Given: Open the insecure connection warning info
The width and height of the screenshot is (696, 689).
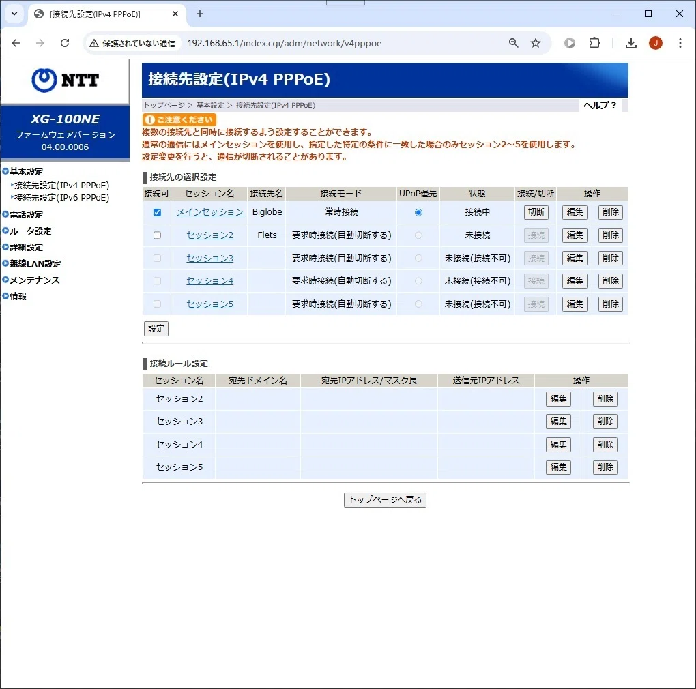Looking at the screenshot, I should (132, 43).
